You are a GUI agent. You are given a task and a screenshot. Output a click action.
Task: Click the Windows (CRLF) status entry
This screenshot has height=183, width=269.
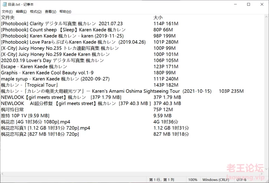click(216, 180)
